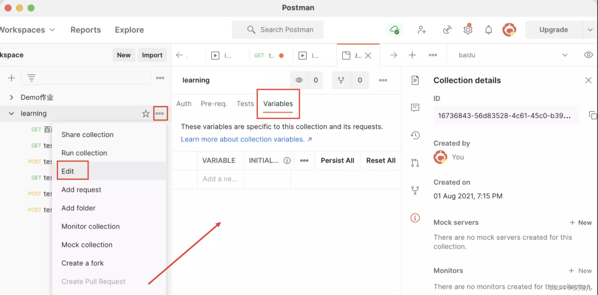This screenshot has height=295, width=598.
Task: Open the Changelog history icon
Action: 415,135
